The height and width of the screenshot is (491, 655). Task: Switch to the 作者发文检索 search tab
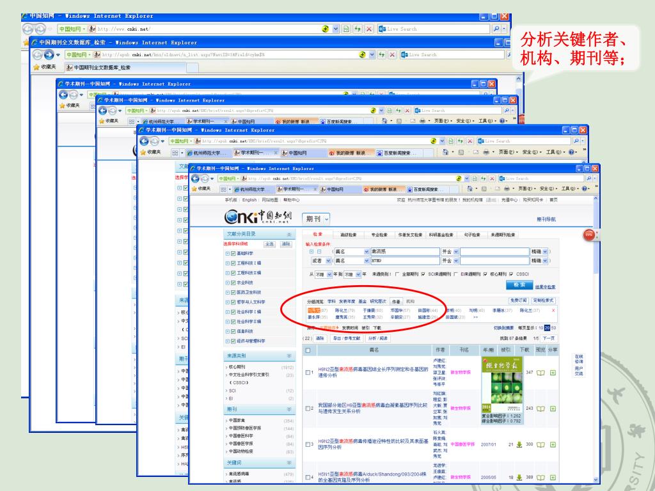tap(410, 235)
